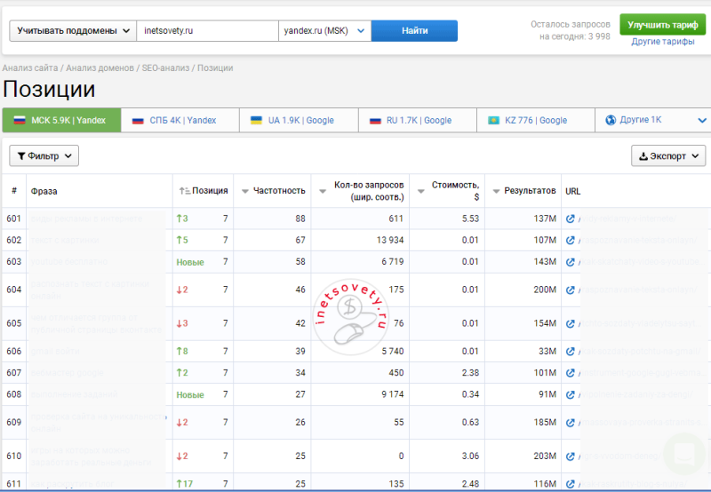Open external link icon in row 608
This screenshot has height=492, width=711.
coord(570,394)
